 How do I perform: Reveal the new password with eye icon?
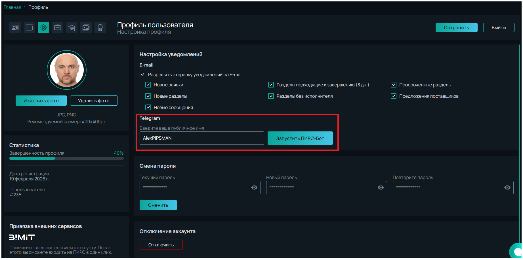(x=381, y=187)
